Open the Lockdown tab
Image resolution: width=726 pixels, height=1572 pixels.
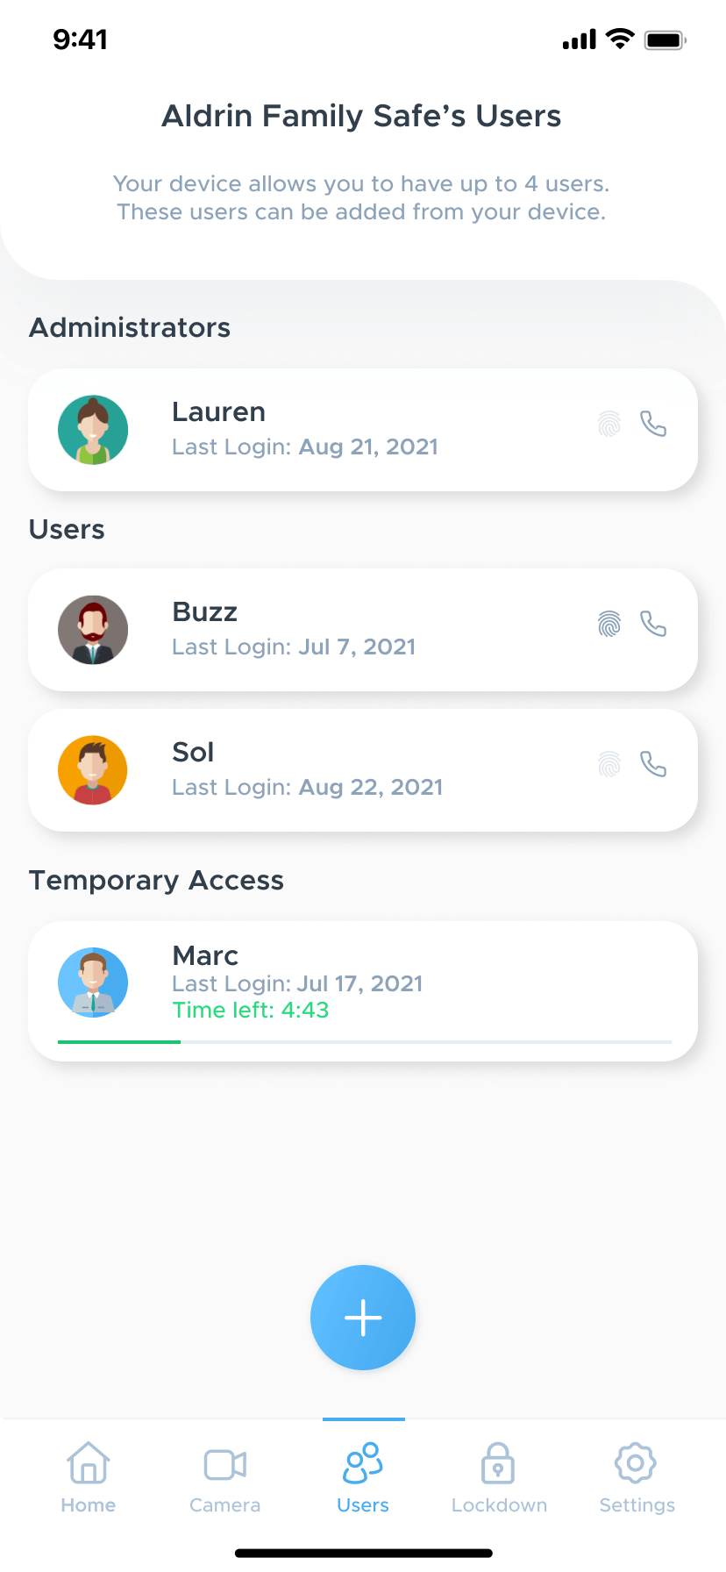[499, 1479]
